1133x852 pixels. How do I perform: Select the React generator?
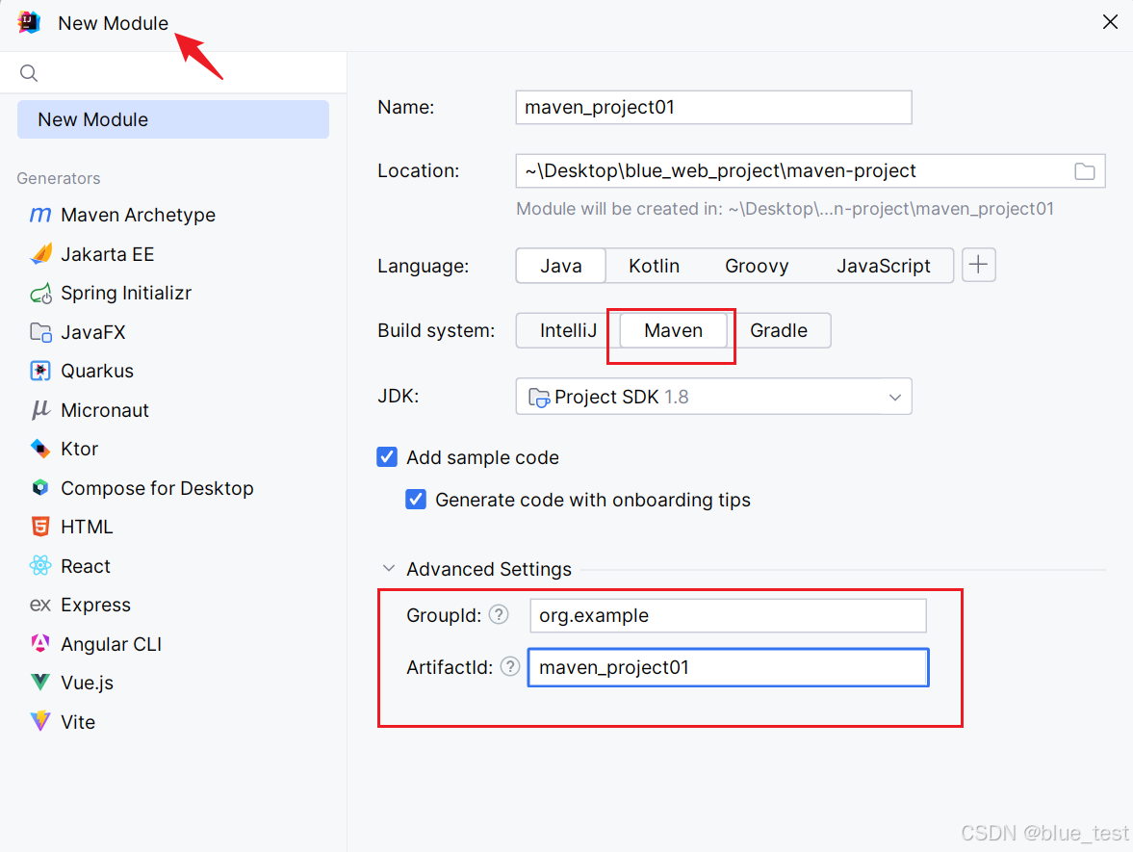click(x=85, y=566)
